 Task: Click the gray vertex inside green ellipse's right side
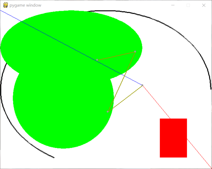[x=135, y=51]
